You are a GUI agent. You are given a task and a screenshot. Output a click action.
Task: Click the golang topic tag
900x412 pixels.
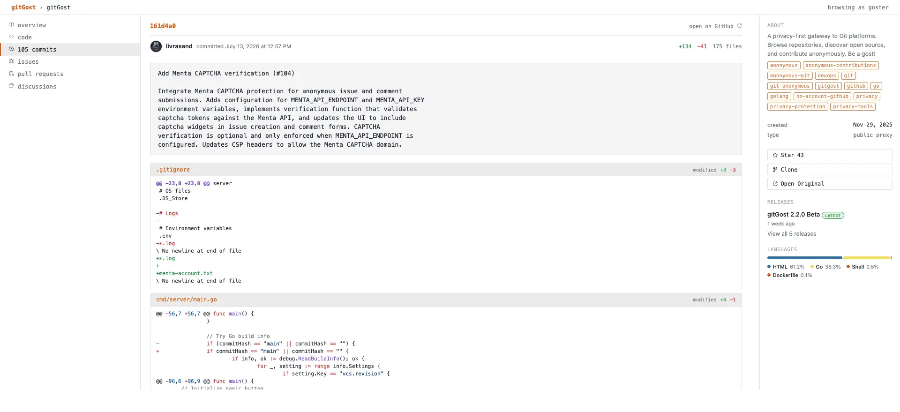click(x=779, y=97)
